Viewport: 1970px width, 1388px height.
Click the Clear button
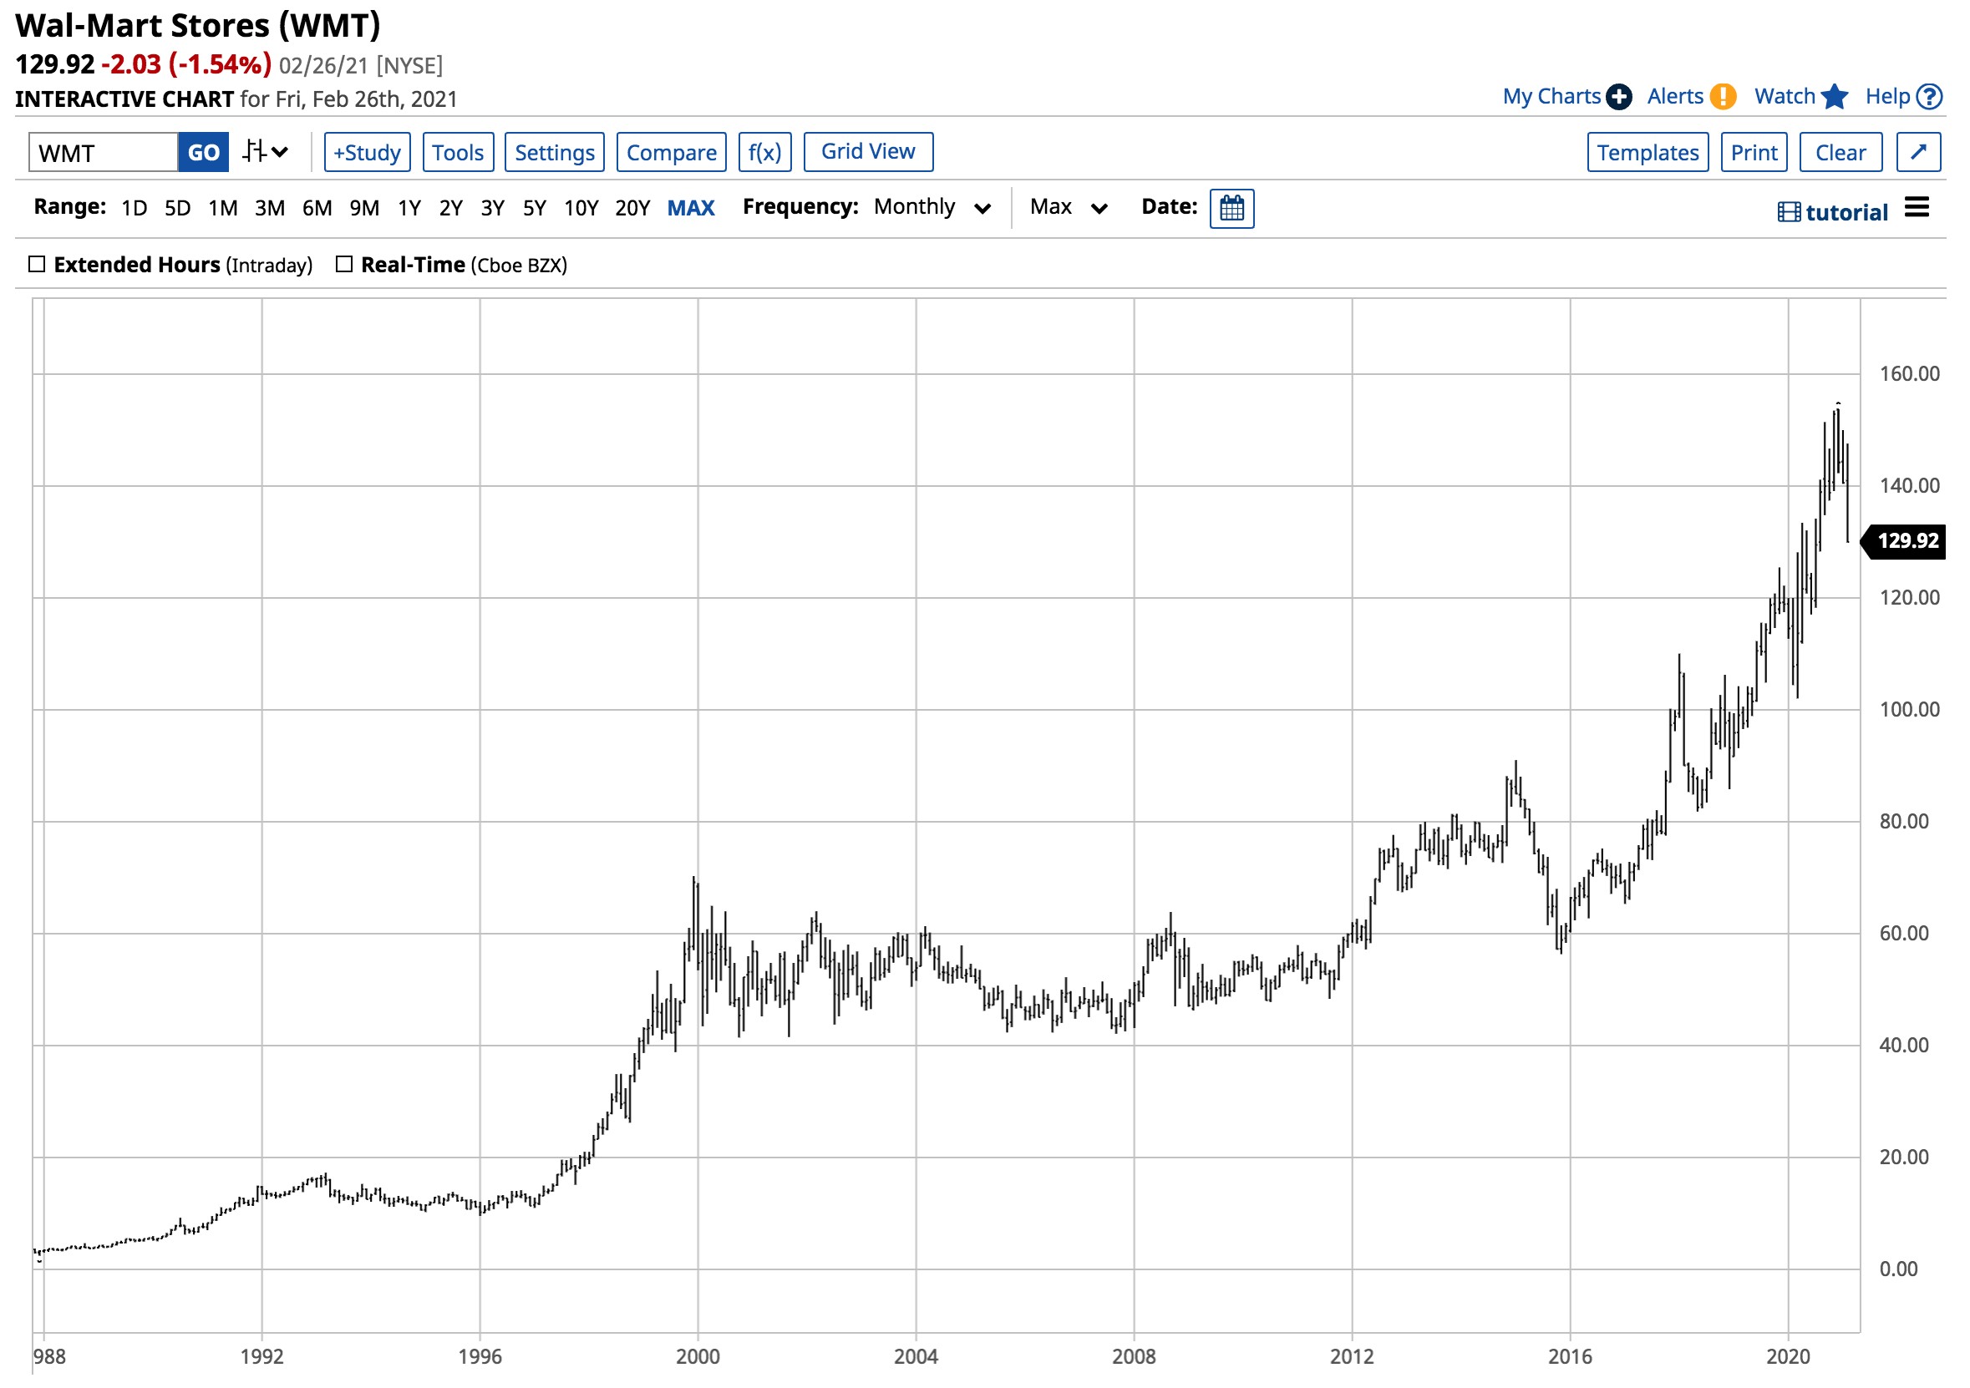point(1841,152)
